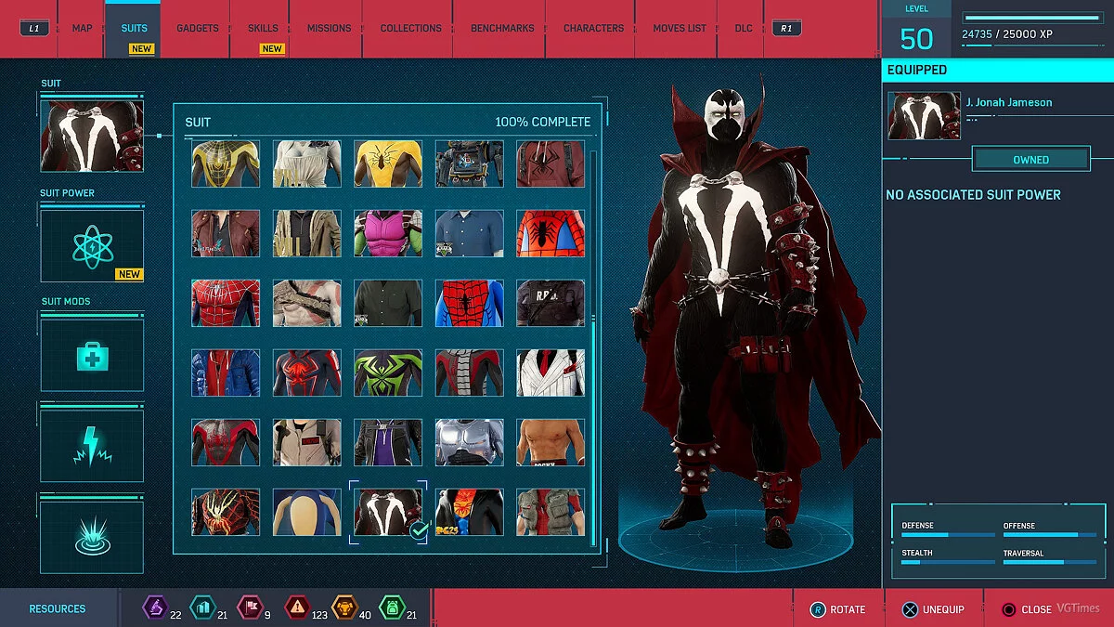Click the L1 shoulder button icon

point(34,29)
